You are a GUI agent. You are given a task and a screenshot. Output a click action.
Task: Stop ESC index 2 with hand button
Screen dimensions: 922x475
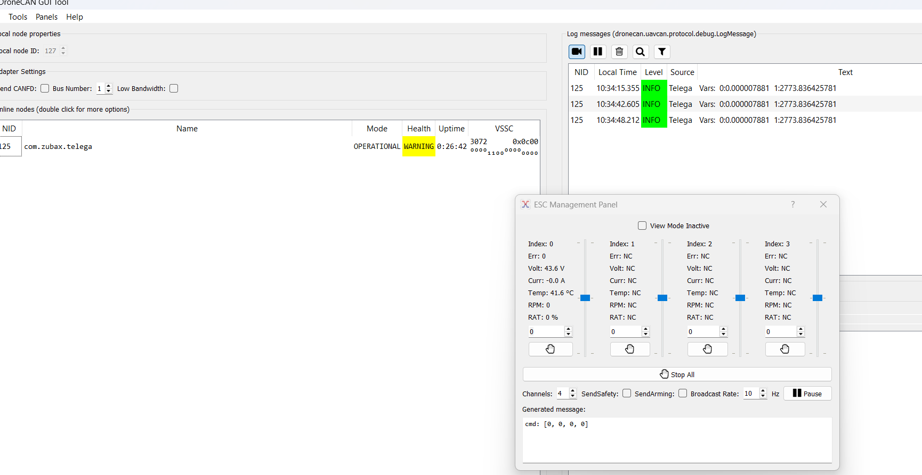[708, 349]
